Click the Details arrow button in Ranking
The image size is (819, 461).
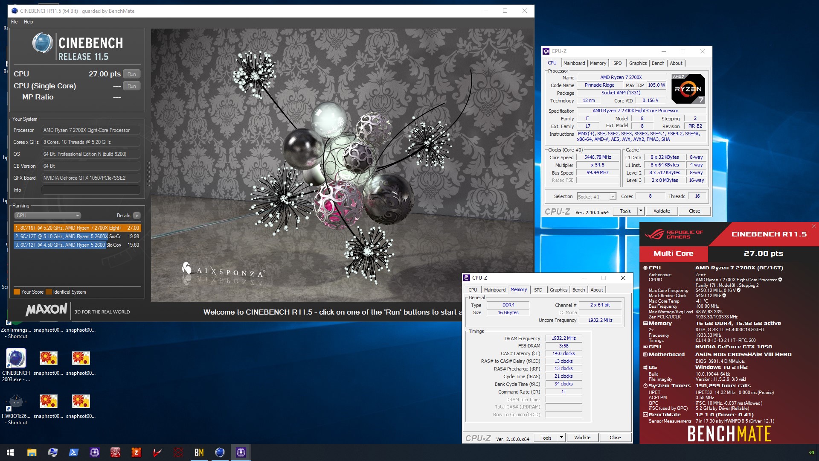click(137, 216)
